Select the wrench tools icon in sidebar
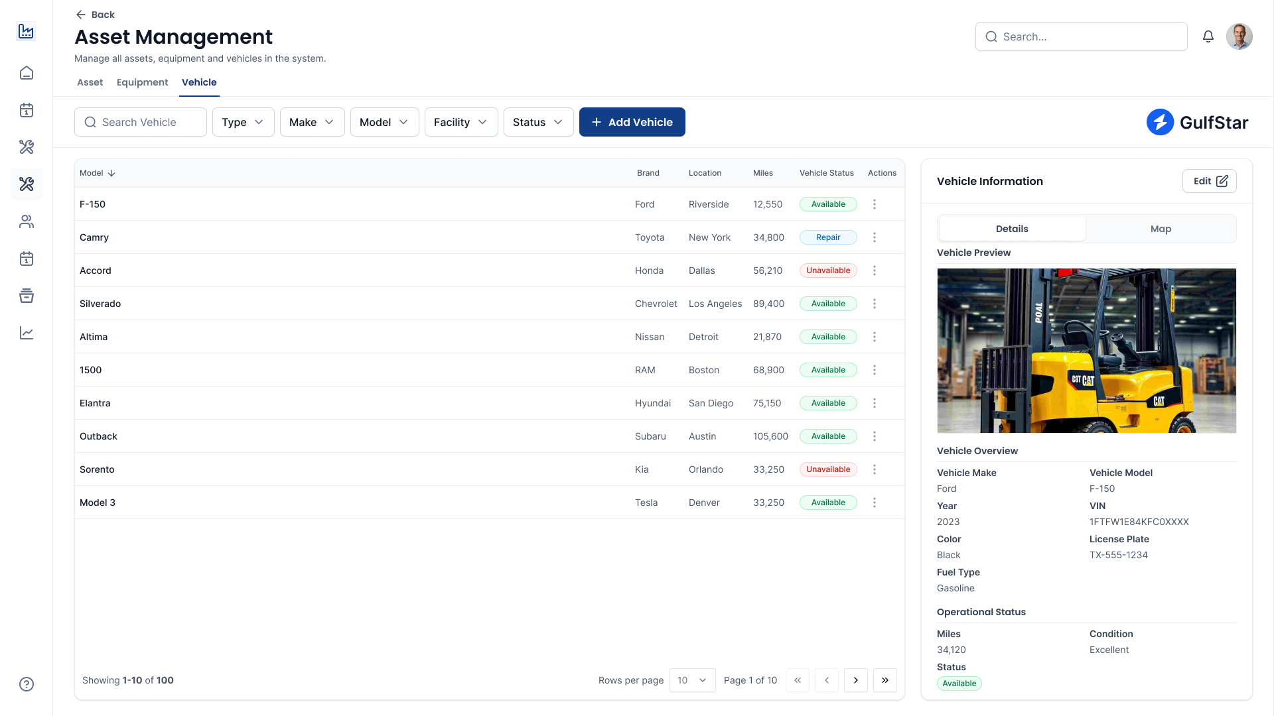 (x=27, y=147)
